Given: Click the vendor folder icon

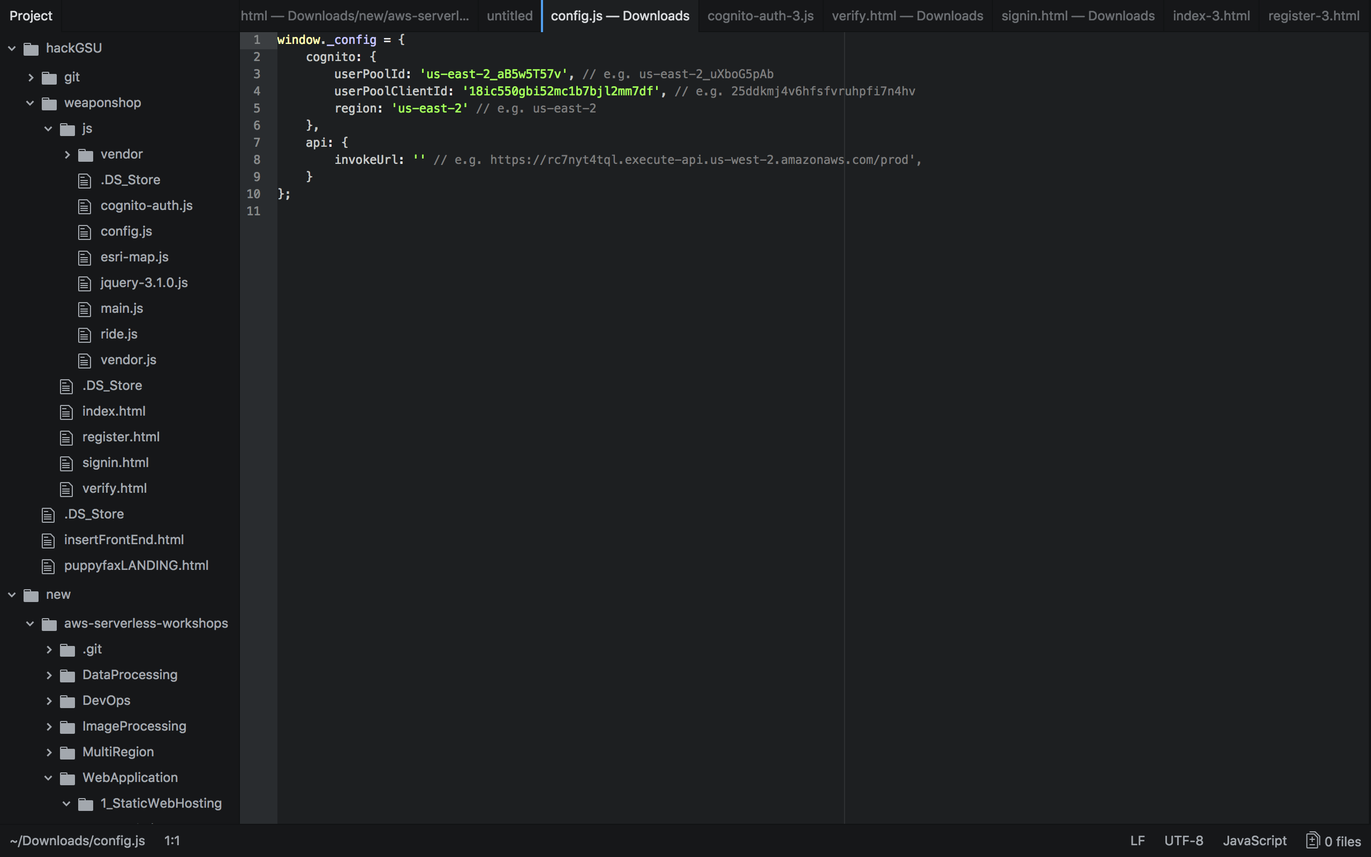Looking at the screenshot, I should coord(86,155).
